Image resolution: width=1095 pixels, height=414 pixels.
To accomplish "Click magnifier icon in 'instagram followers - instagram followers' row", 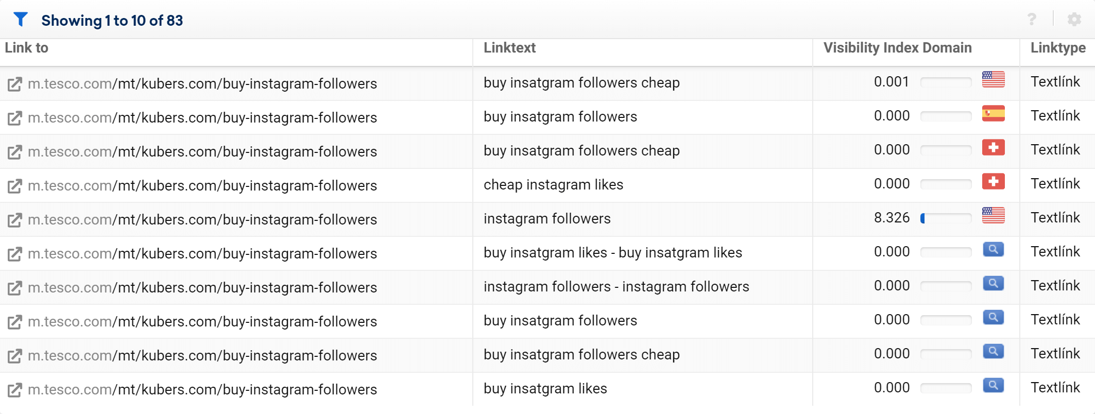I will pyautogui.click(x=993, y=283).
